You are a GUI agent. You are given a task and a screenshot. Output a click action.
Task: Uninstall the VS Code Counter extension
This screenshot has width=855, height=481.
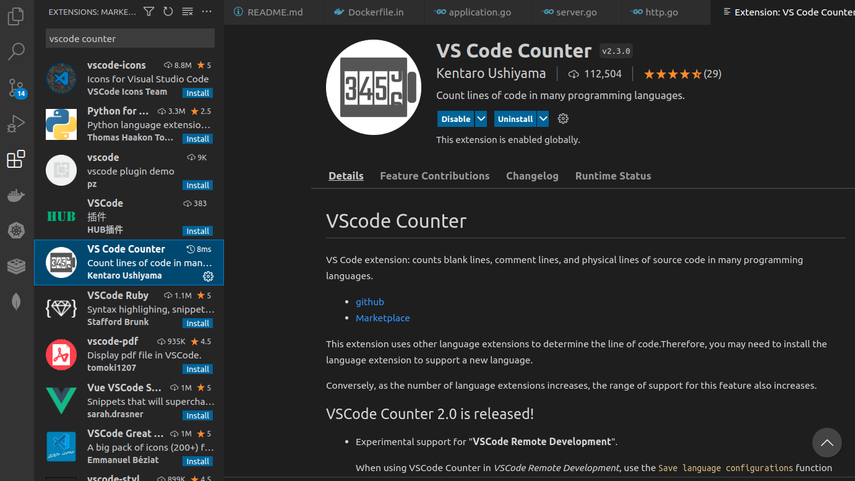pyautogui.click(x=515, y=118)
